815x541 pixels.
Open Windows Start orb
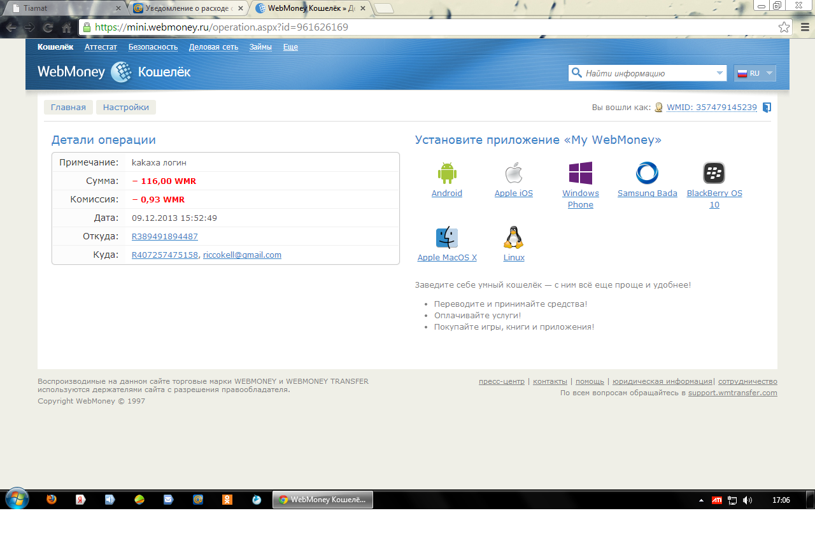click(17, 500)
